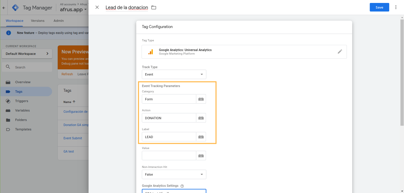404x193 pixels.
Task: Open the Donation GA simp tag
Action: coord(76,125)
